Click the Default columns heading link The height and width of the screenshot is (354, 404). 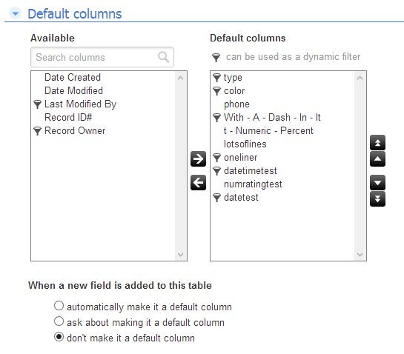click(74, 14)
